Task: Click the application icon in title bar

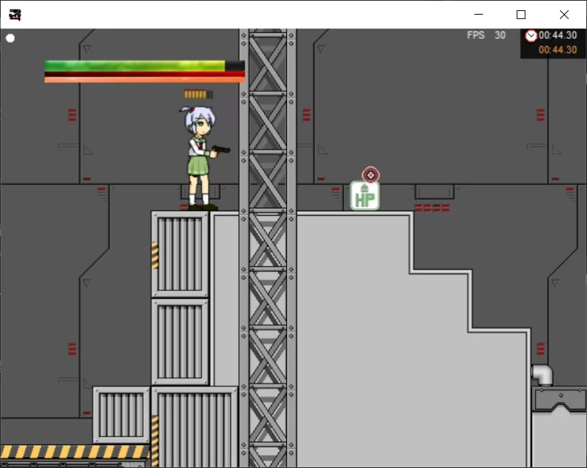Action: pos(15,15)
